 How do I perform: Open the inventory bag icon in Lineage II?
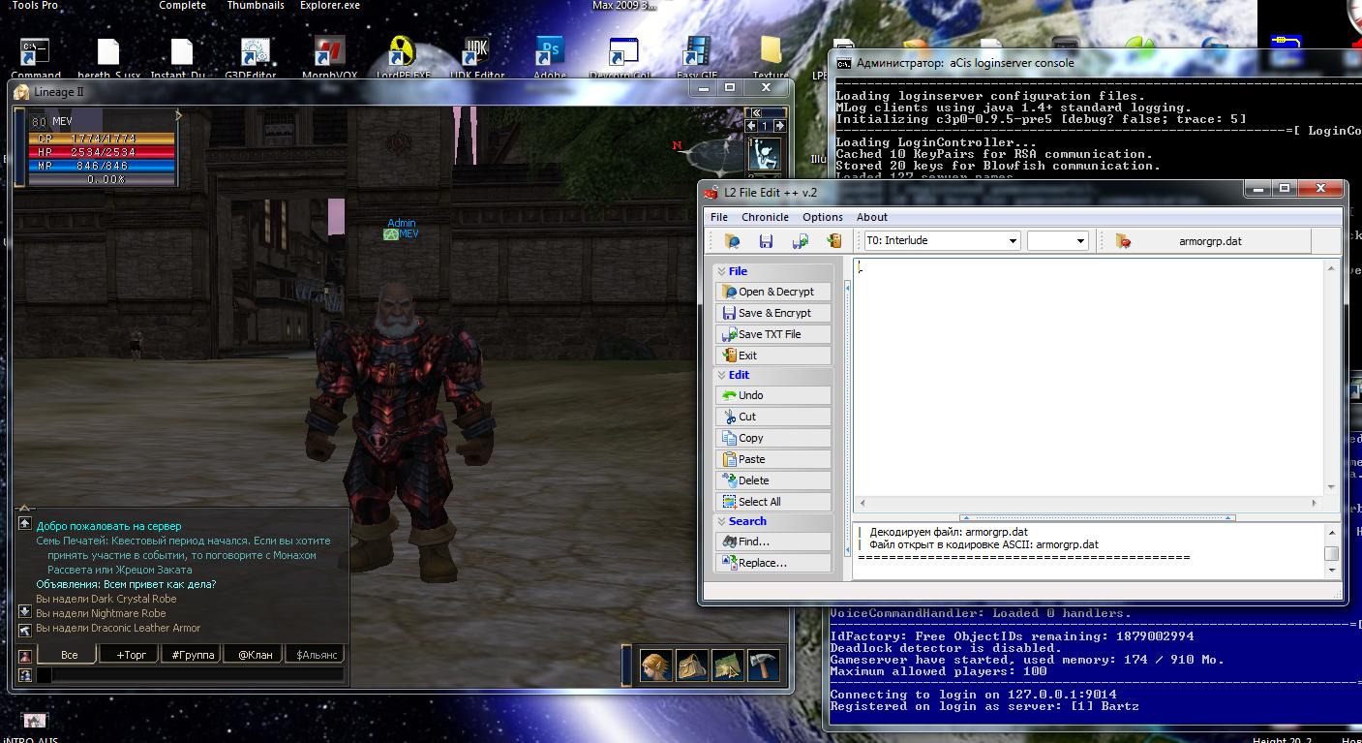click(x=691, y=666)
